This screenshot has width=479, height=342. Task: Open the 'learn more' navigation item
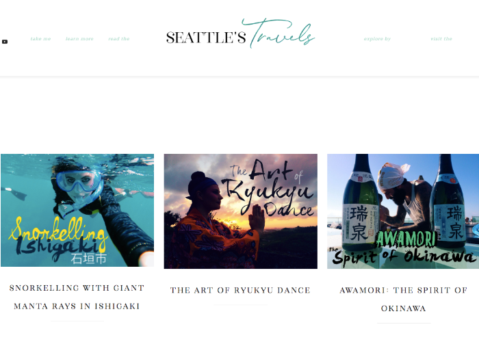(79, 39)
